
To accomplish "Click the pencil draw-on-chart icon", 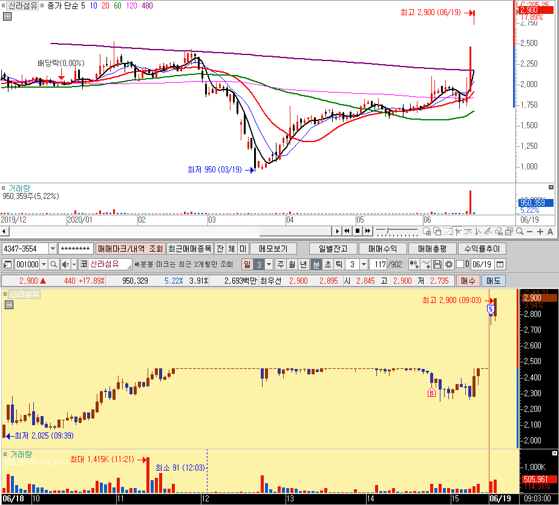I will coord(488,231).
